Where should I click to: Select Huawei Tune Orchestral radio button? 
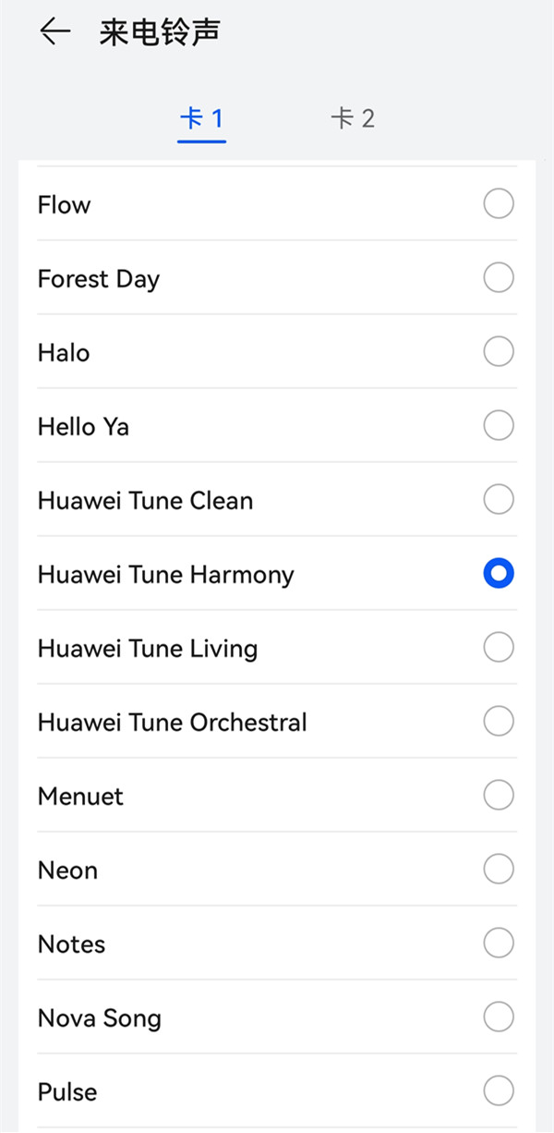pyautogui.click(x=499, y=722)
